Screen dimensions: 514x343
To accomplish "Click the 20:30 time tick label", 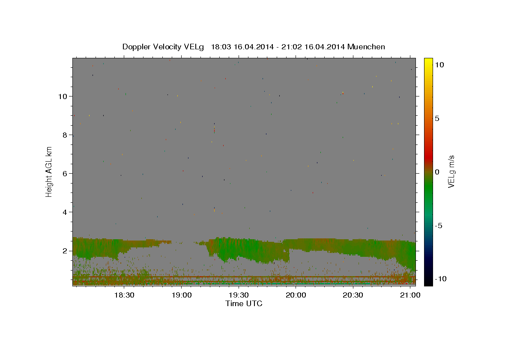I will coord(353,295).
